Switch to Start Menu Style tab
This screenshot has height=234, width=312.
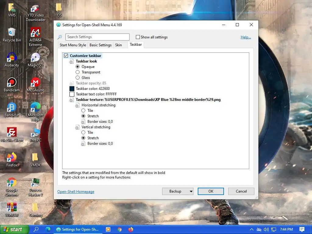pyautogui.click(x=73, y=45)
